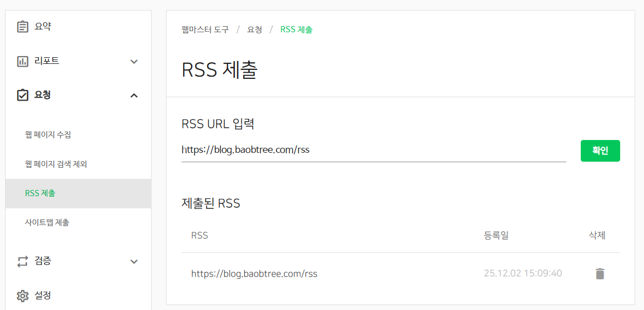Delete submitted RSS with trash icon
This screenshot has width=644, height=310.
pyautogui.click(x=600, y=274)
